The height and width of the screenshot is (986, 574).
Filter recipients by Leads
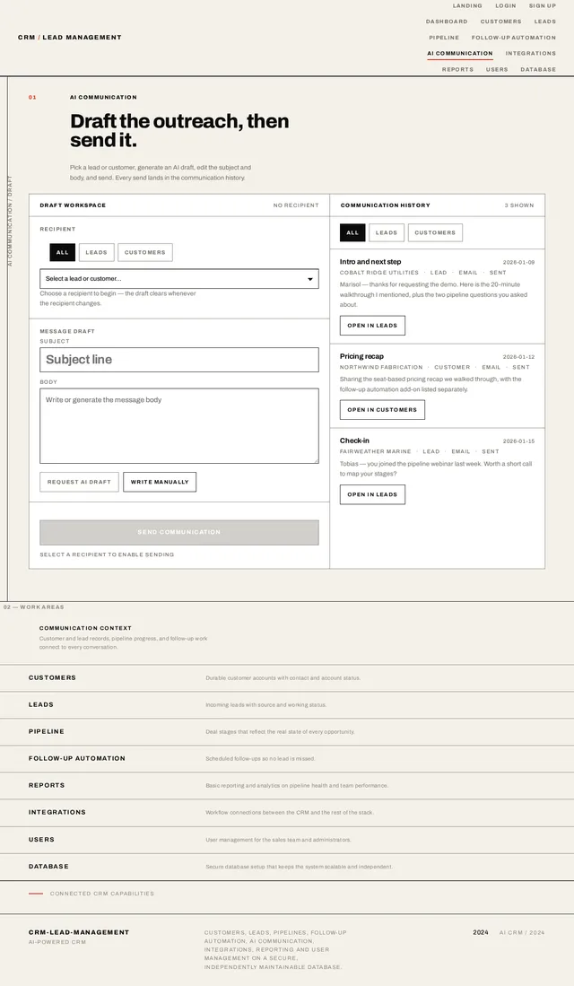(96, 252)
